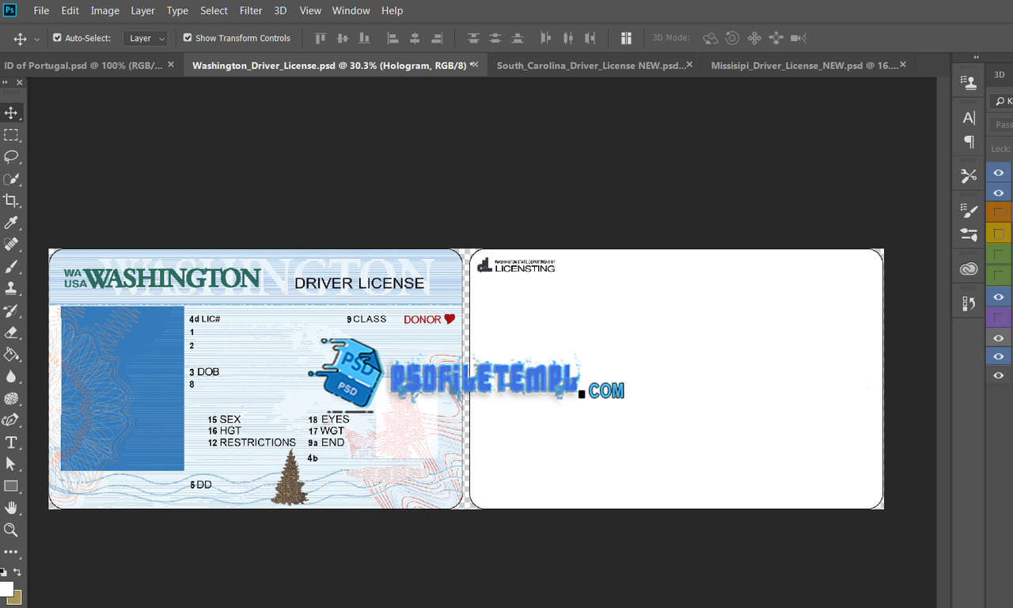Viewport: 1013px width, 608px height.
Task: Select the Paint Bucket tool
Action: [11, 355]
